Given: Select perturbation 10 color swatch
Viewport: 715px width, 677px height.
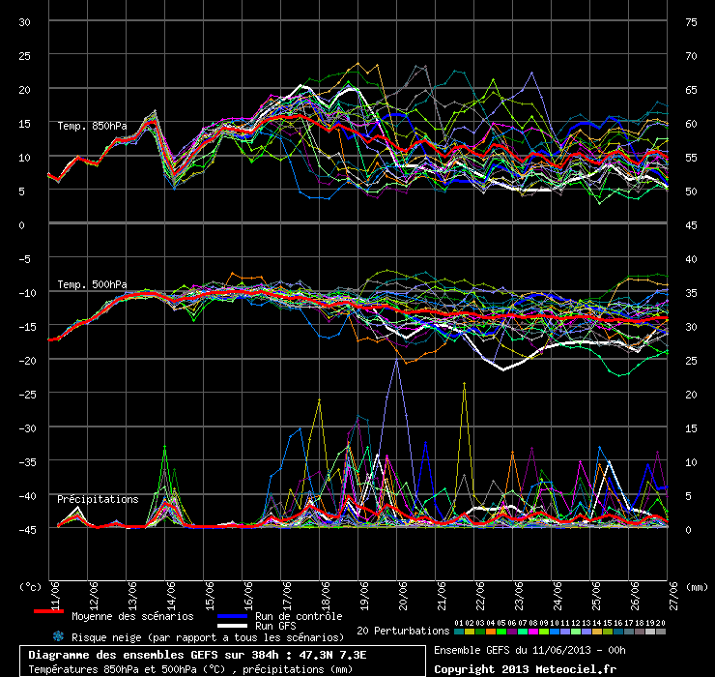Looking at the screenshot, I should point(554,631).
